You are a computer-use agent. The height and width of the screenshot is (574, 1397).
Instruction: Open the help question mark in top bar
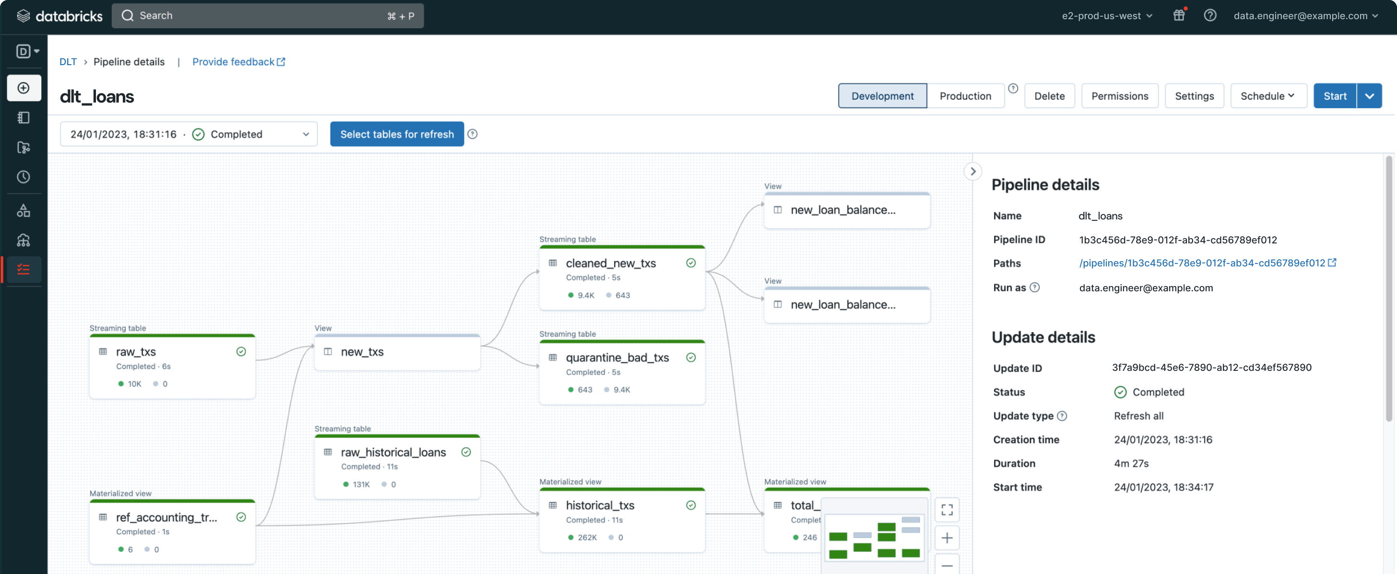1209,16
